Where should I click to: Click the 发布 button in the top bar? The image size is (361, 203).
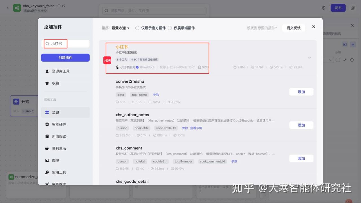coord(338,8)
